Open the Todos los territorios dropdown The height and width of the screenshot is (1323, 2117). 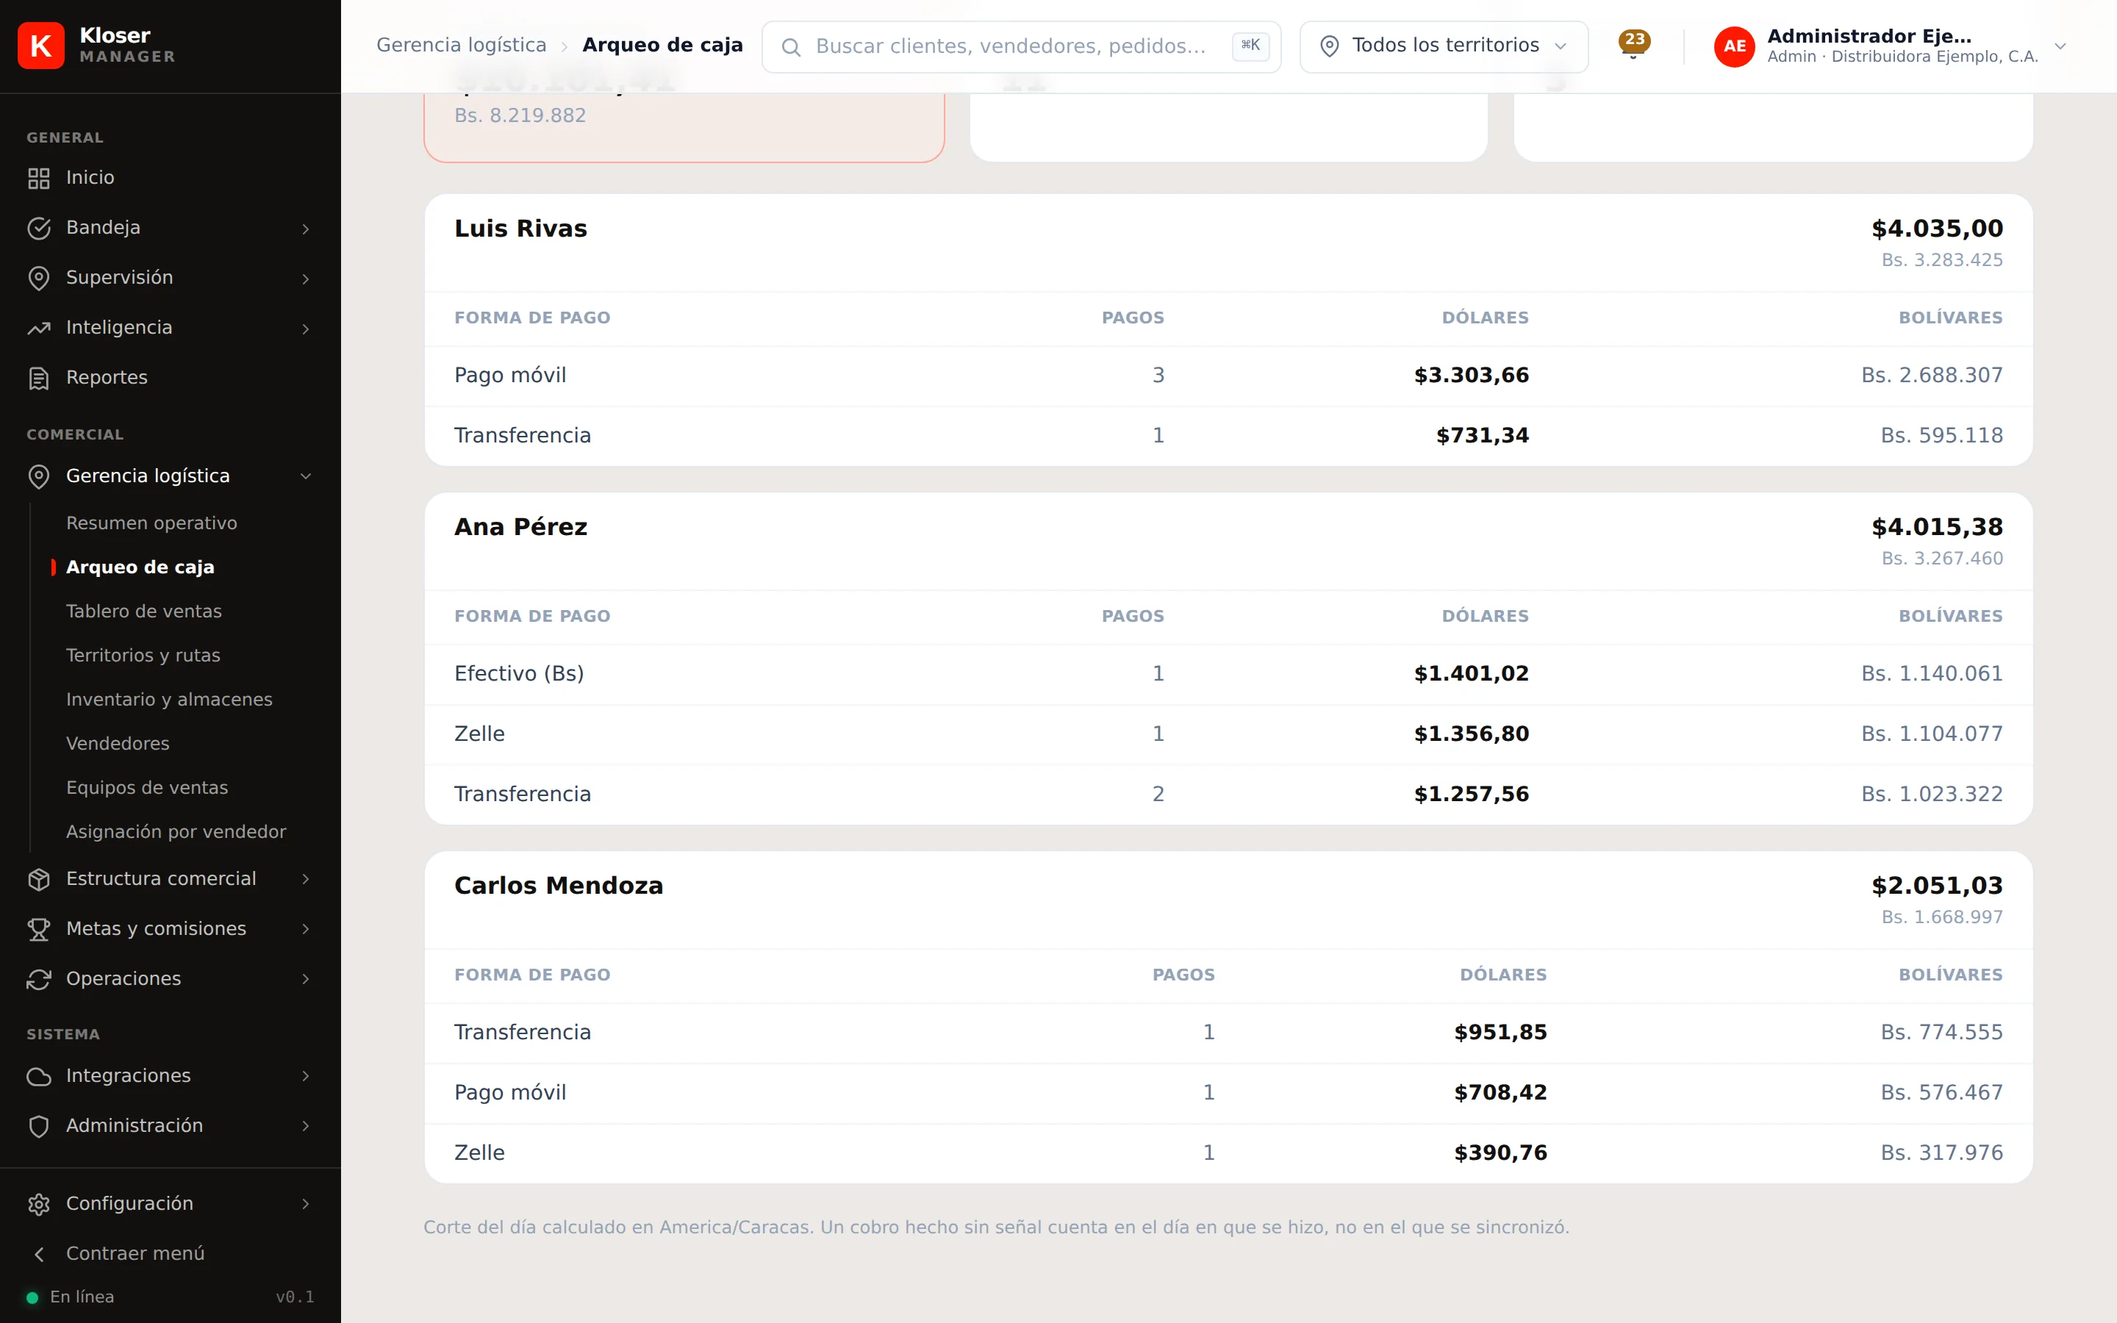click(x=1444, y=46)
